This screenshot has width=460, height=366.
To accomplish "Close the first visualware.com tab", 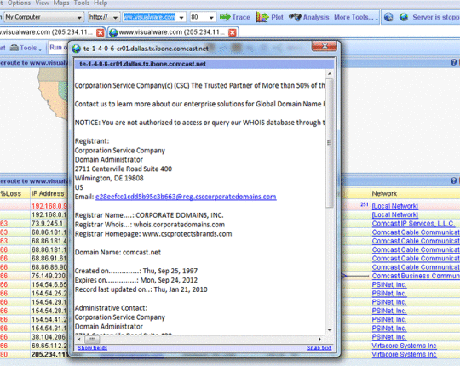I will tap(100, 32).
